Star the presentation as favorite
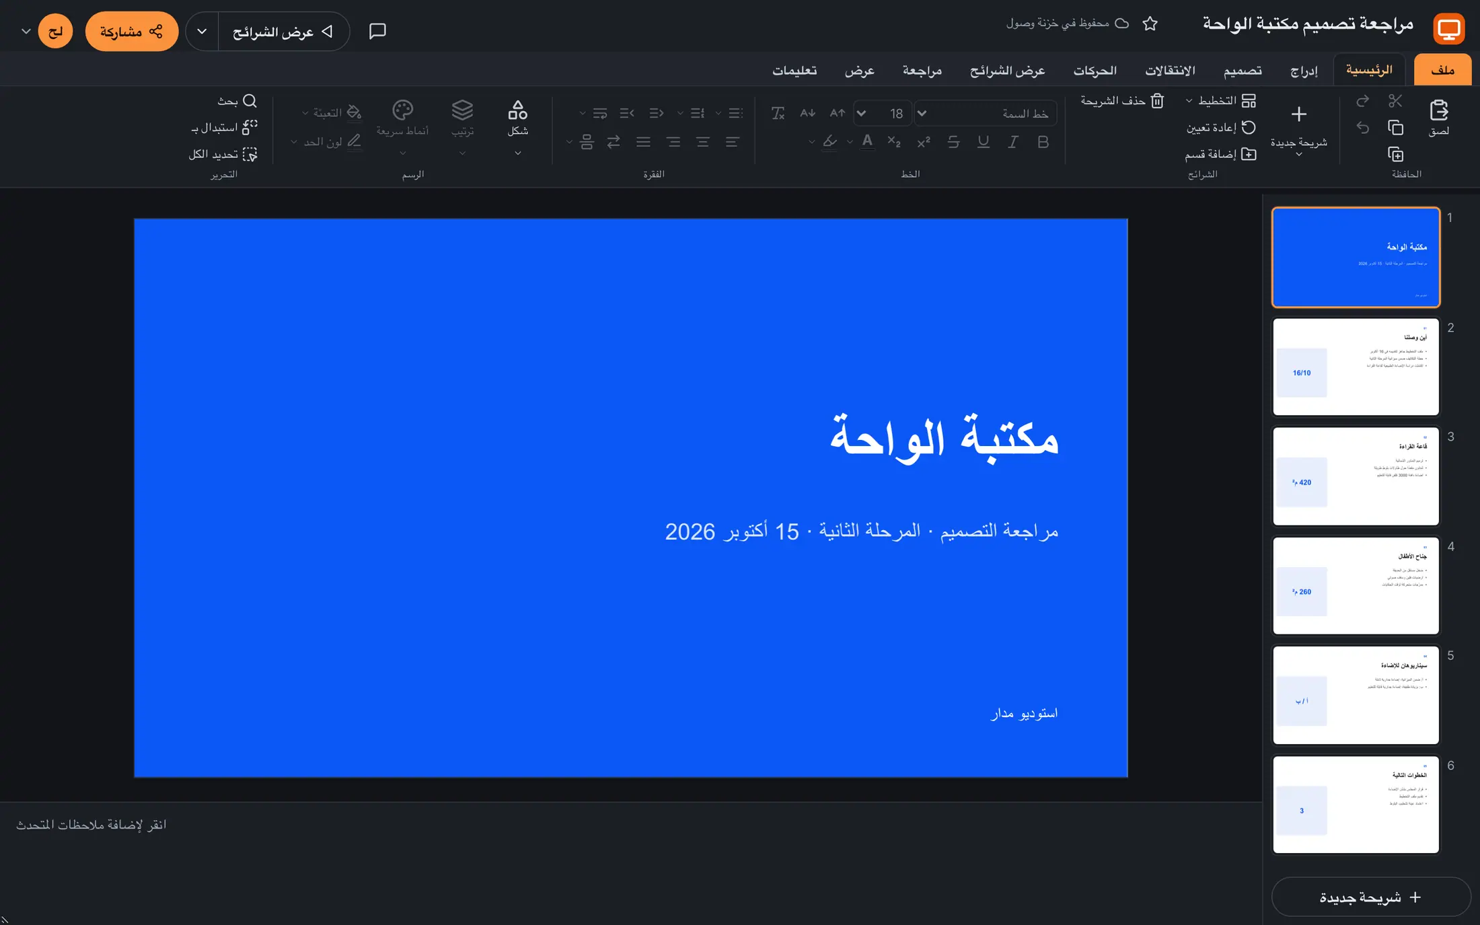The width and height of the screenshot is (1480, 925). pyautogui.click(x=1150, y=24)
